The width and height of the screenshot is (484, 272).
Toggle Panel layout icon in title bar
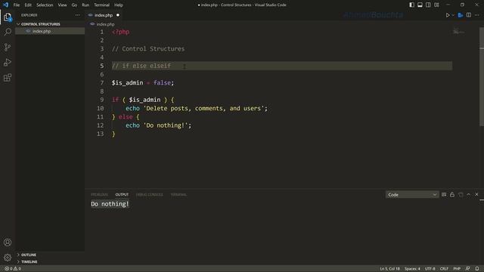tap(420, 5)
